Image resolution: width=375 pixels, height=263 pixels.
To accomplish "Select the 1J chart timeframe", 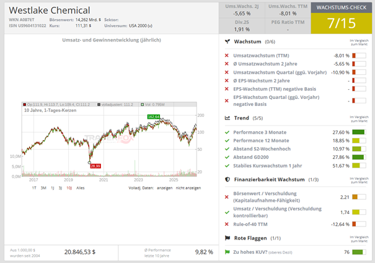I will pos(52,188).
